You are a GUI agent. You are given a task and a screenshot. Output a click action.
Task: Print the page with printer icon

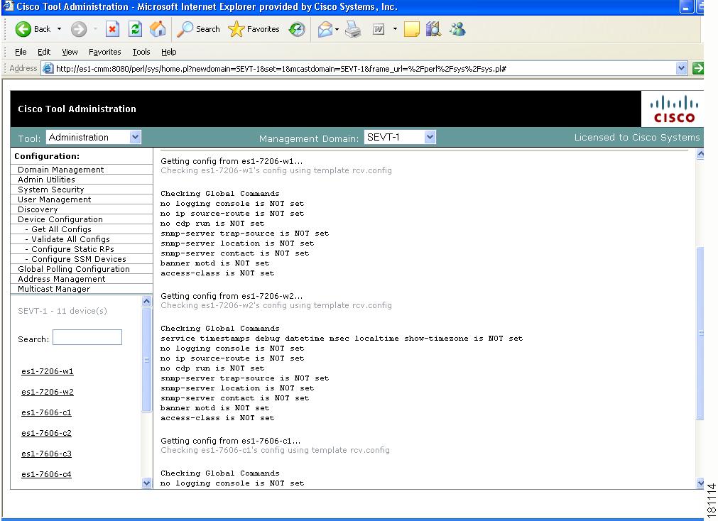pos(353,30)
